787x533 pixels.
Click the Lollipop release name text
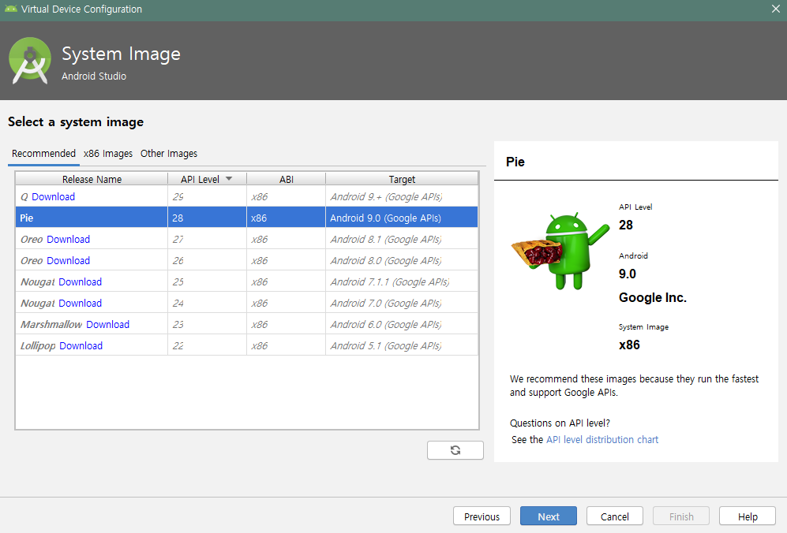(x=38, y=346)
